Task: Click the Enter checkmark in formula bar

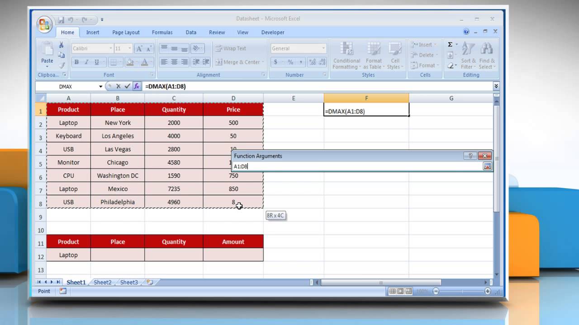Action: tap(127, 86)
